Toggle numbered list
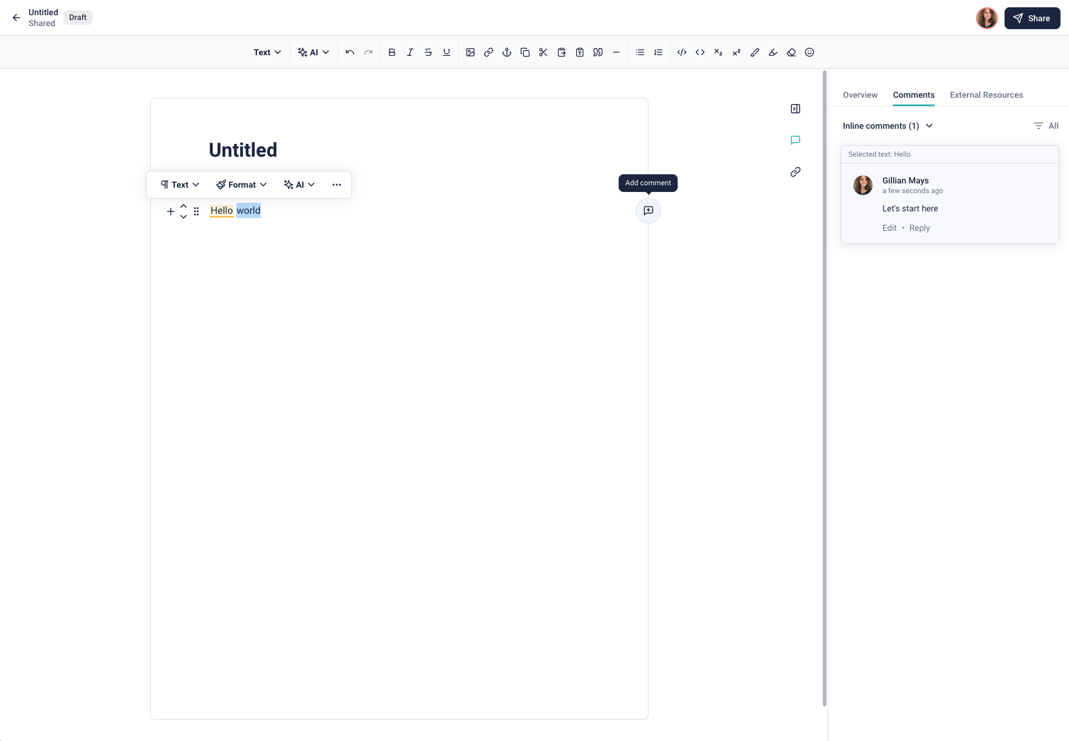The image size is (1069, 741). pos(658,52)
